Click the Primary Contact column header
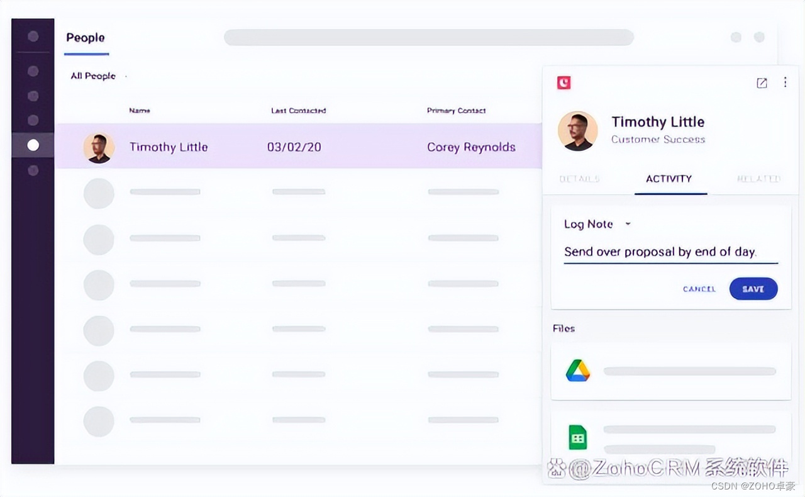The width and height of the screenshot is (805, 497). coord(457,111)
